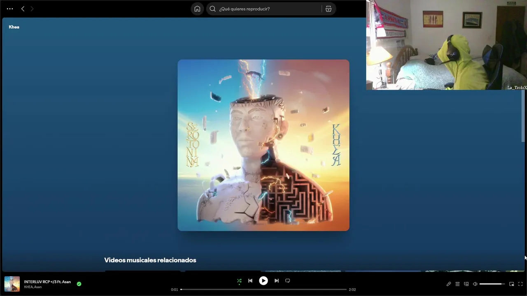Skip to the next track
527x296 pixels.
click(276, 281)
